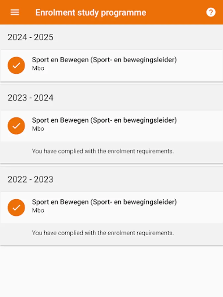Click the grey gap between 2024 and 2023 sections
Image resolution: width=223 pixels, height=297 pixels.
coord(111,83)
